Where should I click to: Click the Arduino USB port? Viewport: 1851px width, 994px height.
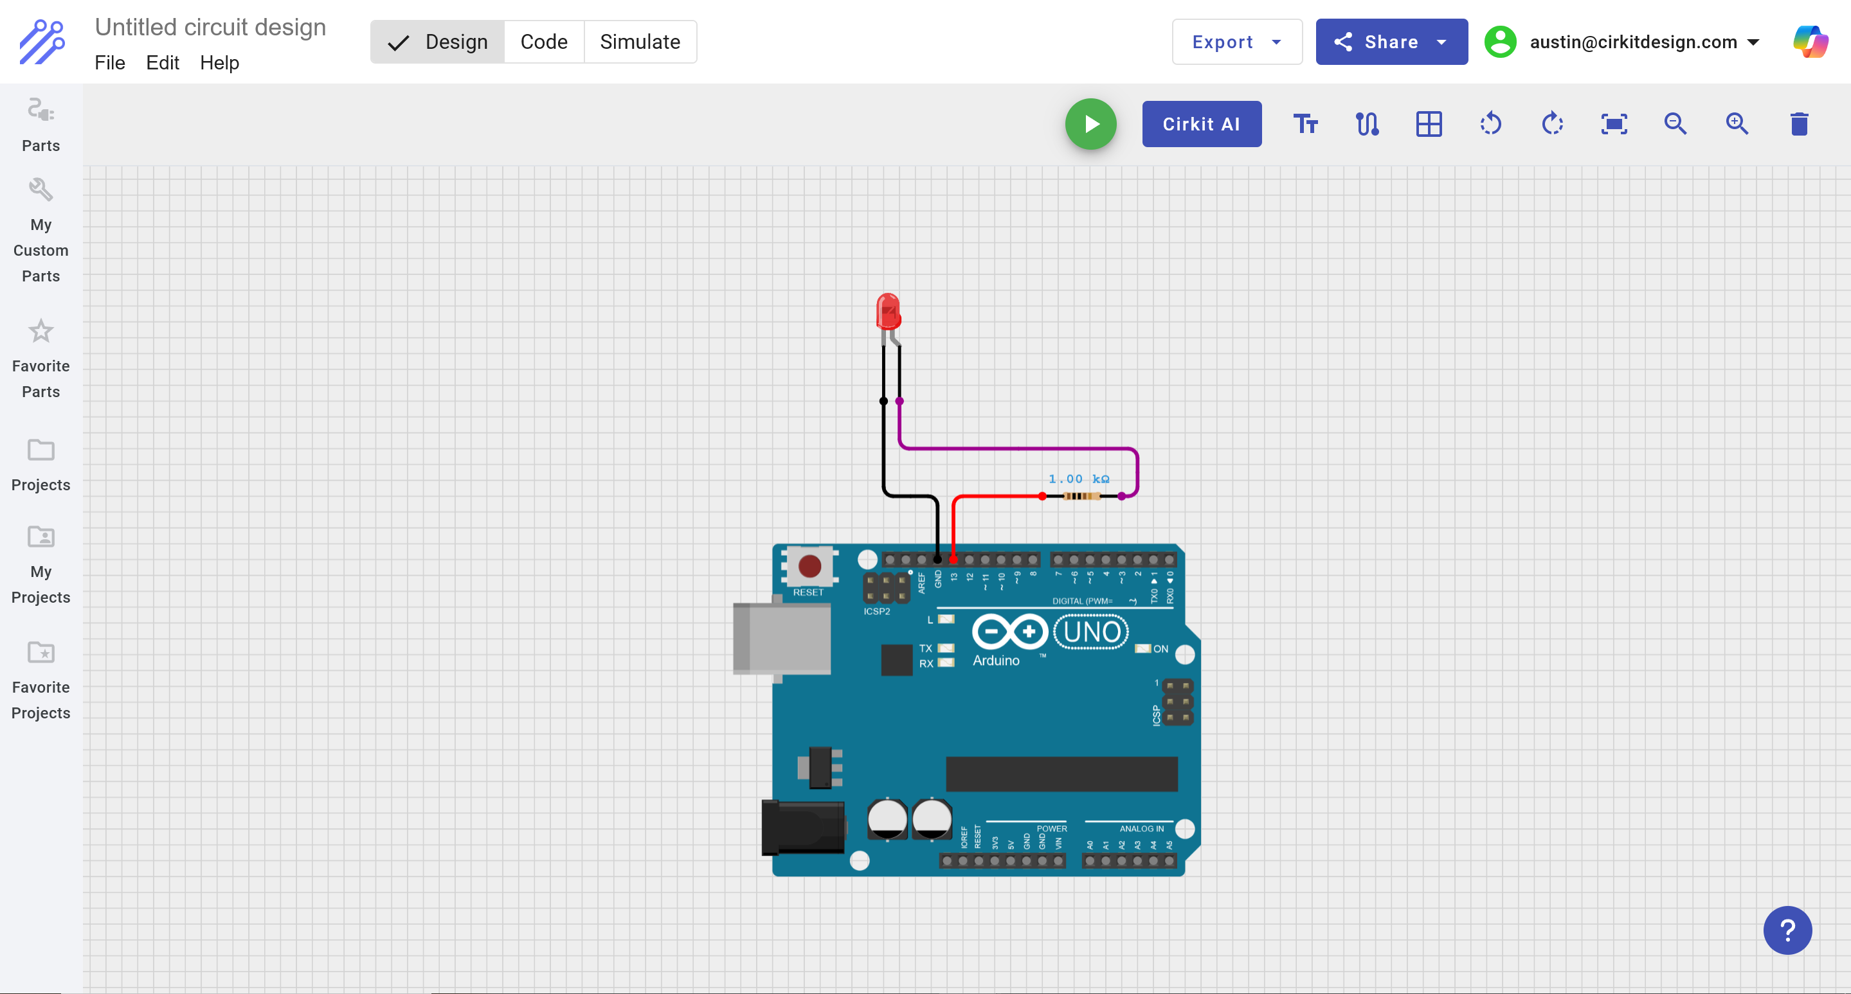(x=782, y=639)
